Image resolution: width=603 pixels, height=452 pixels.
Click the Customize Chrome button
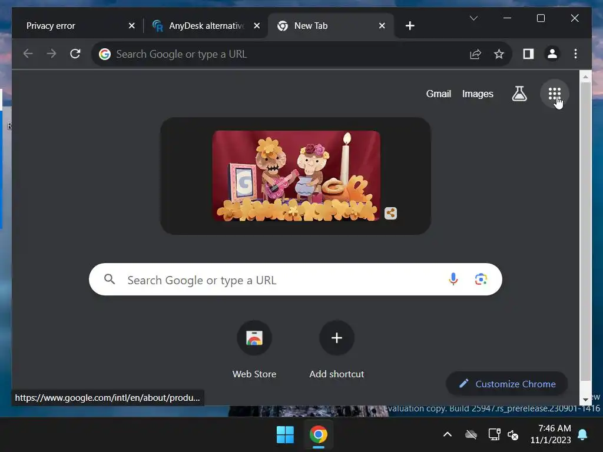pyautogui.click(x=507, y=384)
